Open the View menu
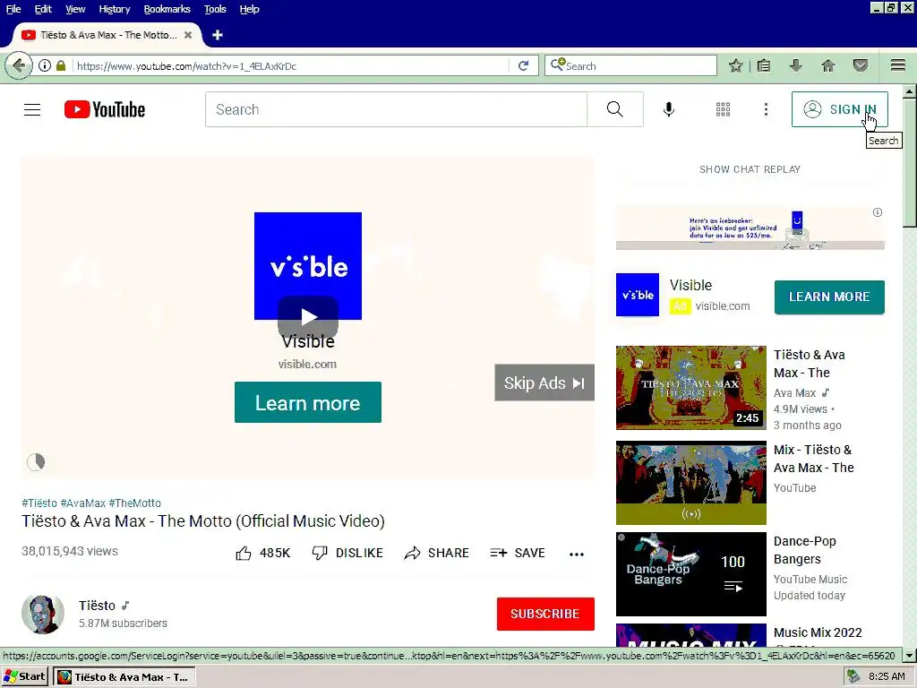The image size is (917, 688). (75, 9)
